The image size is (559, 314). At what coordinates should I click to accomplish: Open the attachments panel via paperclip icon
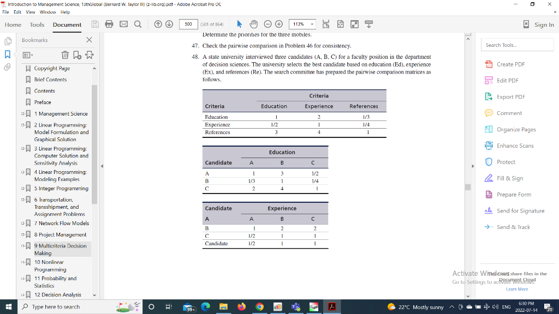click(8, 67)
